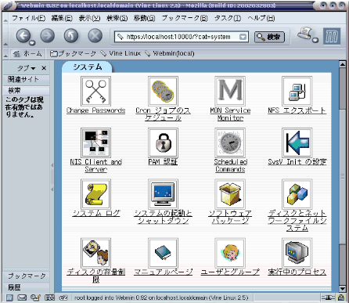Click the ホーム toolbar button
The width and height of the screenshot is (349, 303).
point(27,53)
